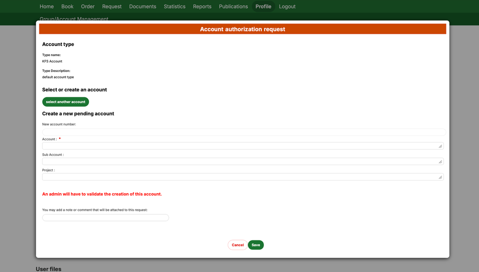This screenshot has height=272, width=479.
Task: Open the Request menu item
Action: tap(112, 6)
